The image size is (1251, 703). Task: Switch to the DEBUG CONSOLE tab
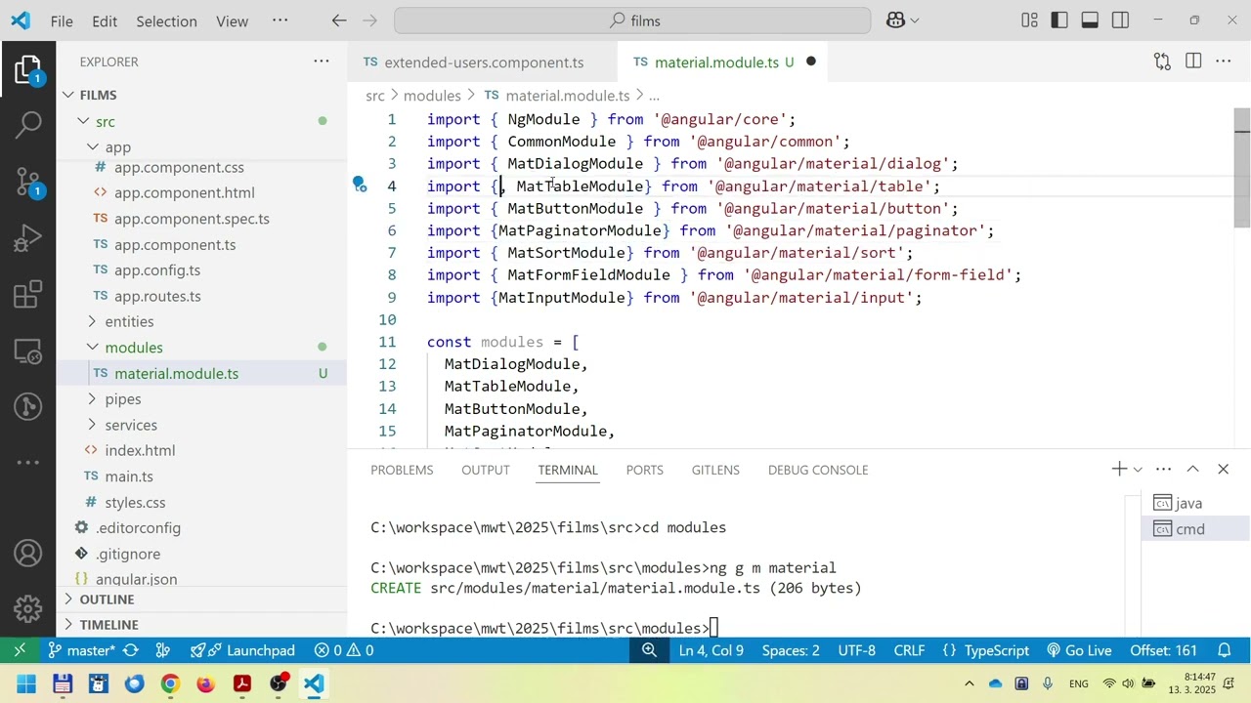818,470
